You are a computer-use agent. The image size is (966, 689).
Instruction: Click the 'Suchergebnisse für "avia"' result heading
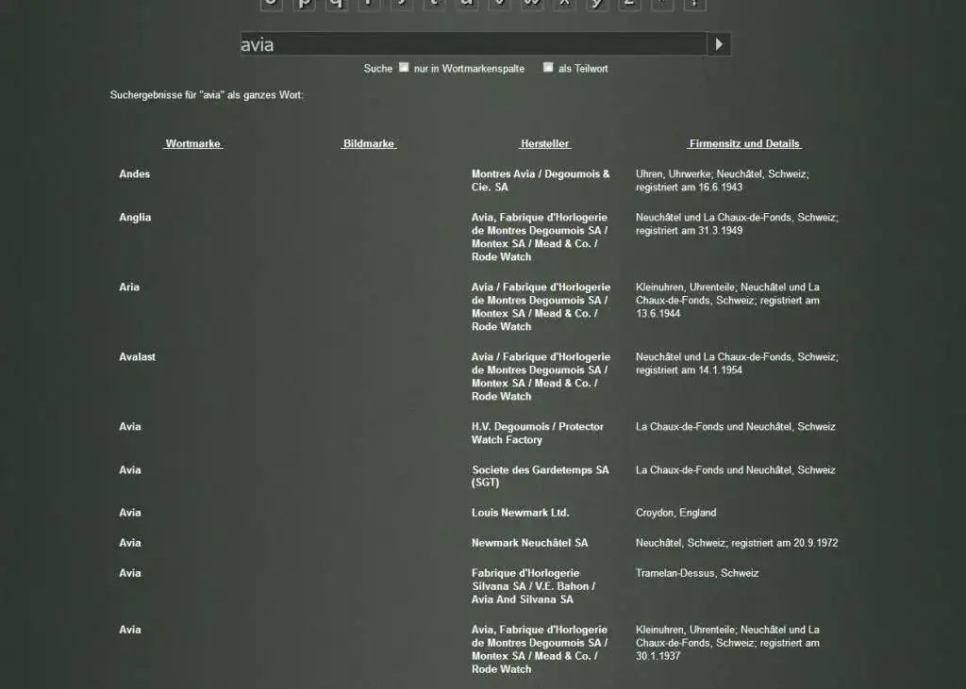pos(207,95)
